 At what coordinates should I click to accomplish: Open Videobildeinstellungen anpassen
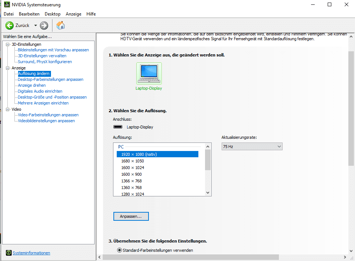(47, 121)
